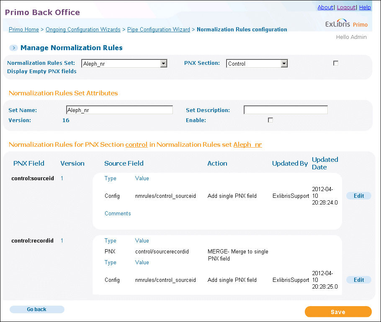The height and width of the screenshot is (322, 381).
Task: Click the Logout link
Action: tap(346, 8)
